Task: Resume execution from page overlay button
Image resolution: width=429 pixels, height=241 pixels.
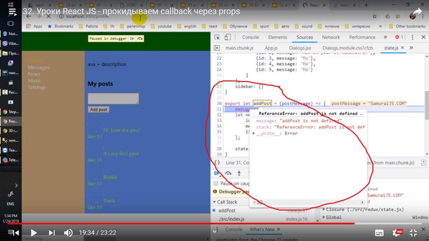Action: (x=132, y=39)
